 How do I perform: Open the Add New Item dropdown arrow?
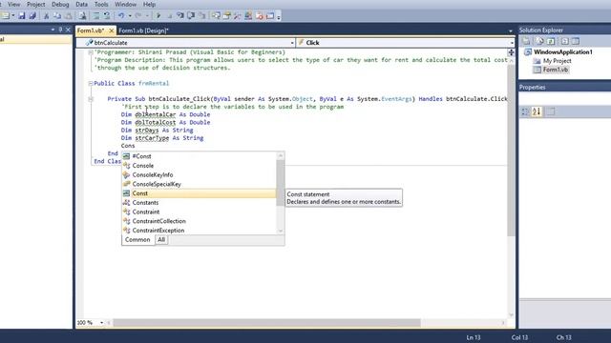pyautogui.click(x=12, y=16)
